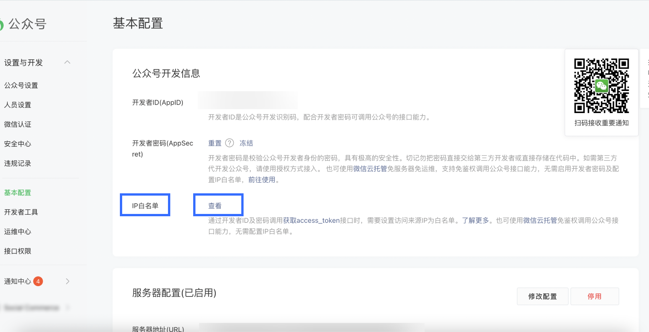Screen dimensions: 649x332
Task: Open 人员设置 in sidebar
Action: (x=18, y=105)
